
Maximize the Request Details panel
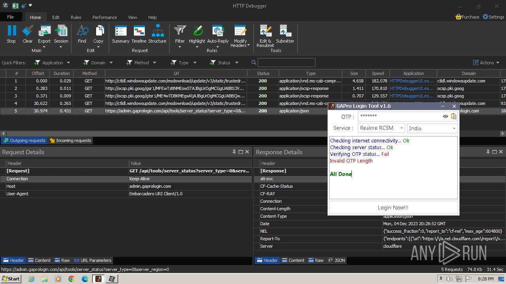tap(240, 152)
